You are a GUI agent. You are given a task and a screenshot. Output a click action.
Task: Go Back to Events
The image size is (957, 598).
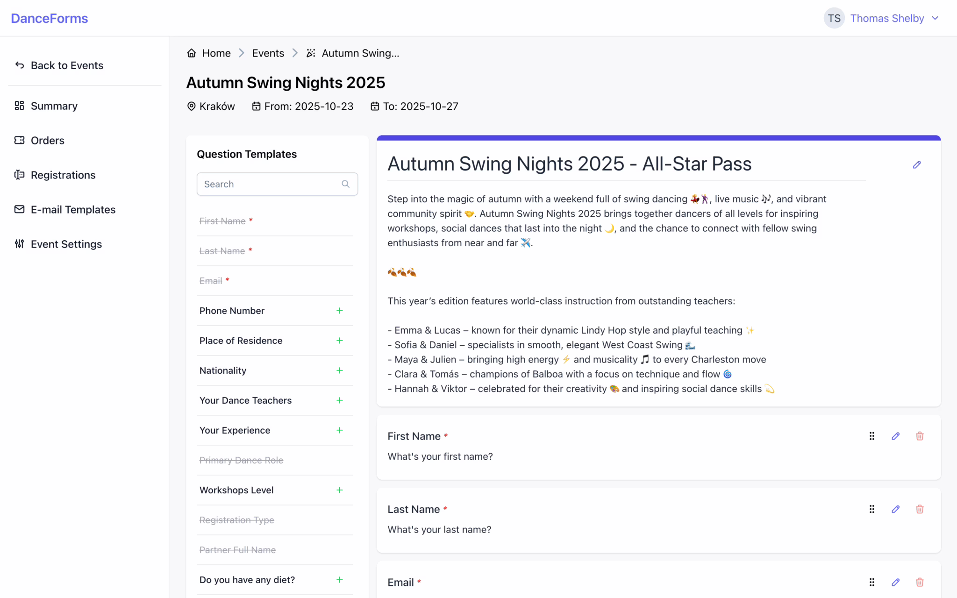click(66, 65)
